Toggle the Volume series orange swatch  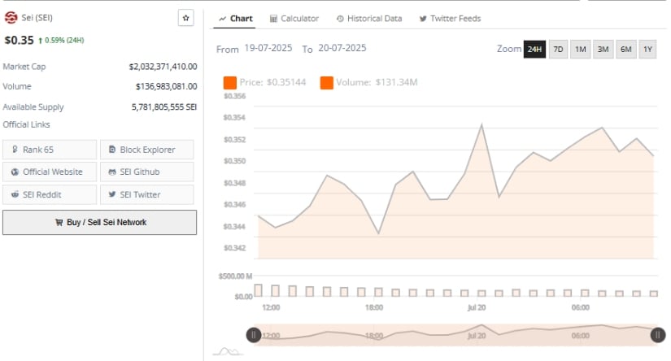326,83
